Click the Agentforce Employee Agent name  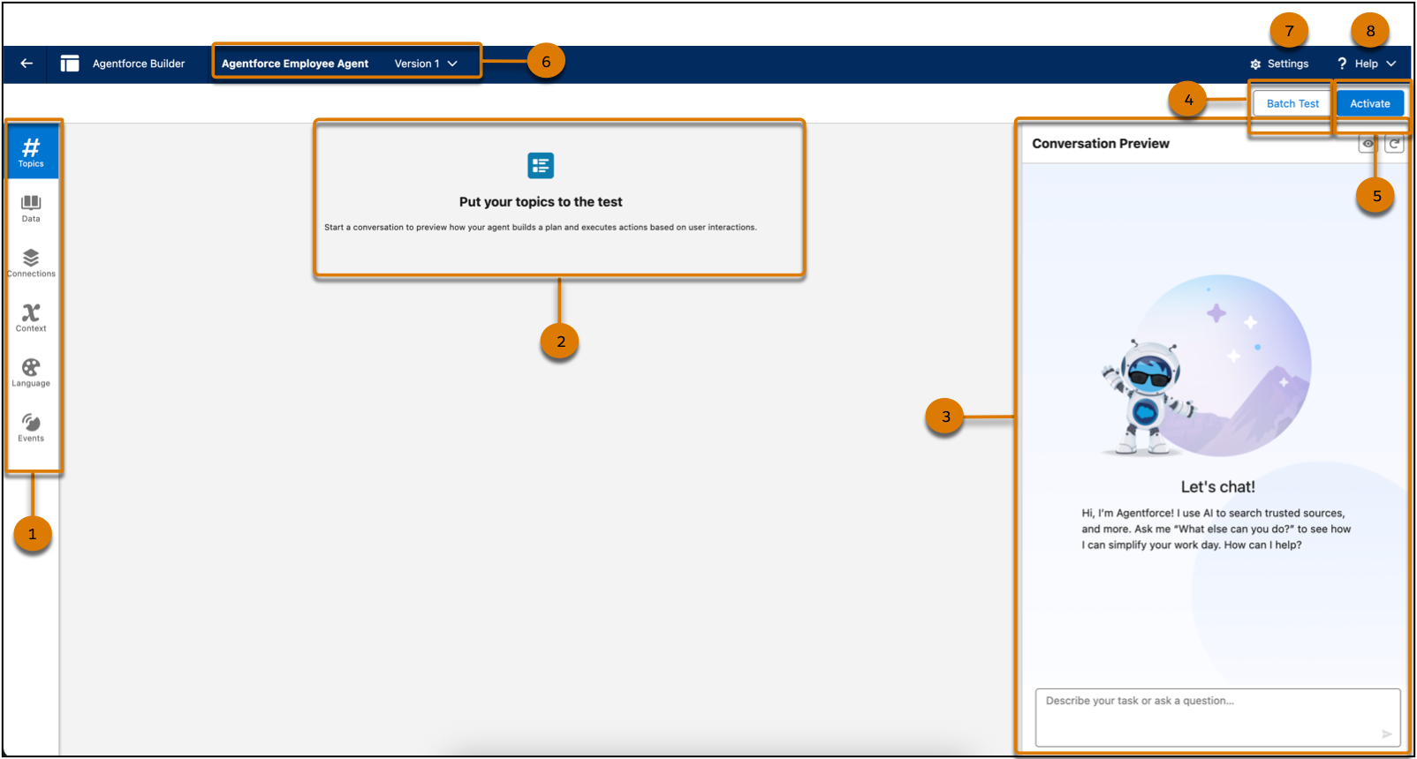pyautogui.click(x=295, y=64)
